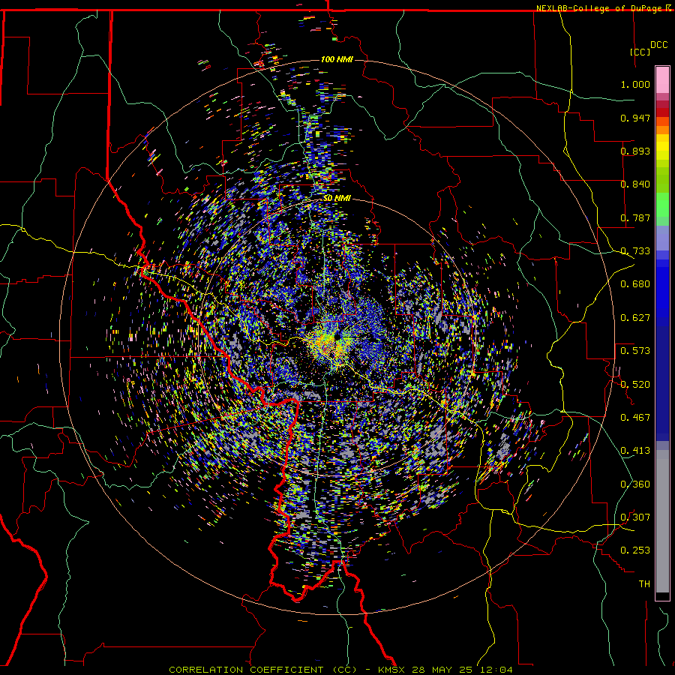Pick the gray band of the color scale
The image size is (675, 675).
tap(662, 521)
